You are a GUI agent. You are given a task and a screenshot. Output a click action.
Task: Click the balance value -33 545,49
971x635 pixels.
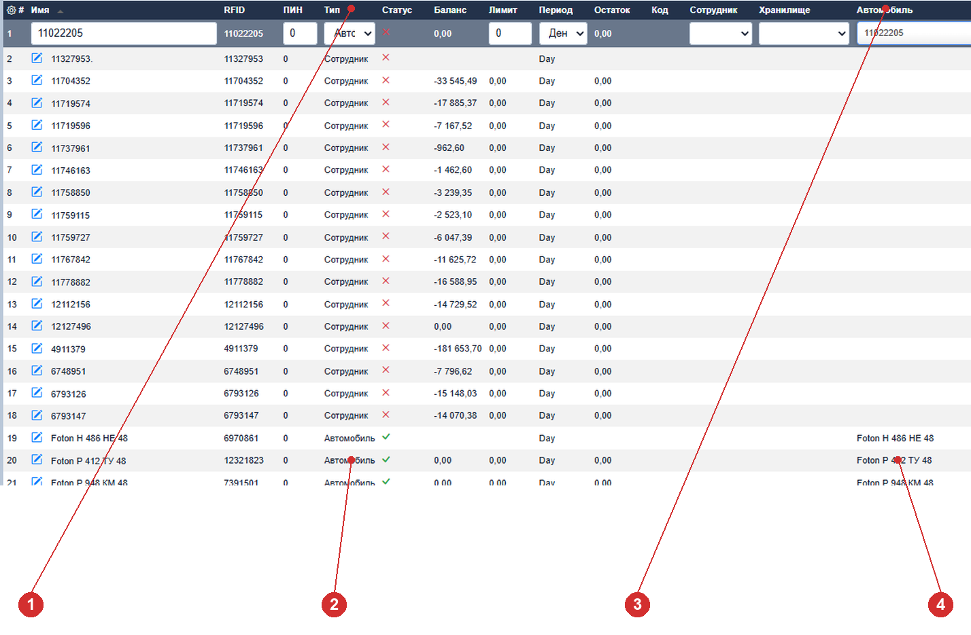tap(456, 81)
